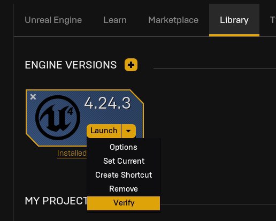Select the Library tab
The width and height of the screenshot is (276, 221).
tap(234, 20)
